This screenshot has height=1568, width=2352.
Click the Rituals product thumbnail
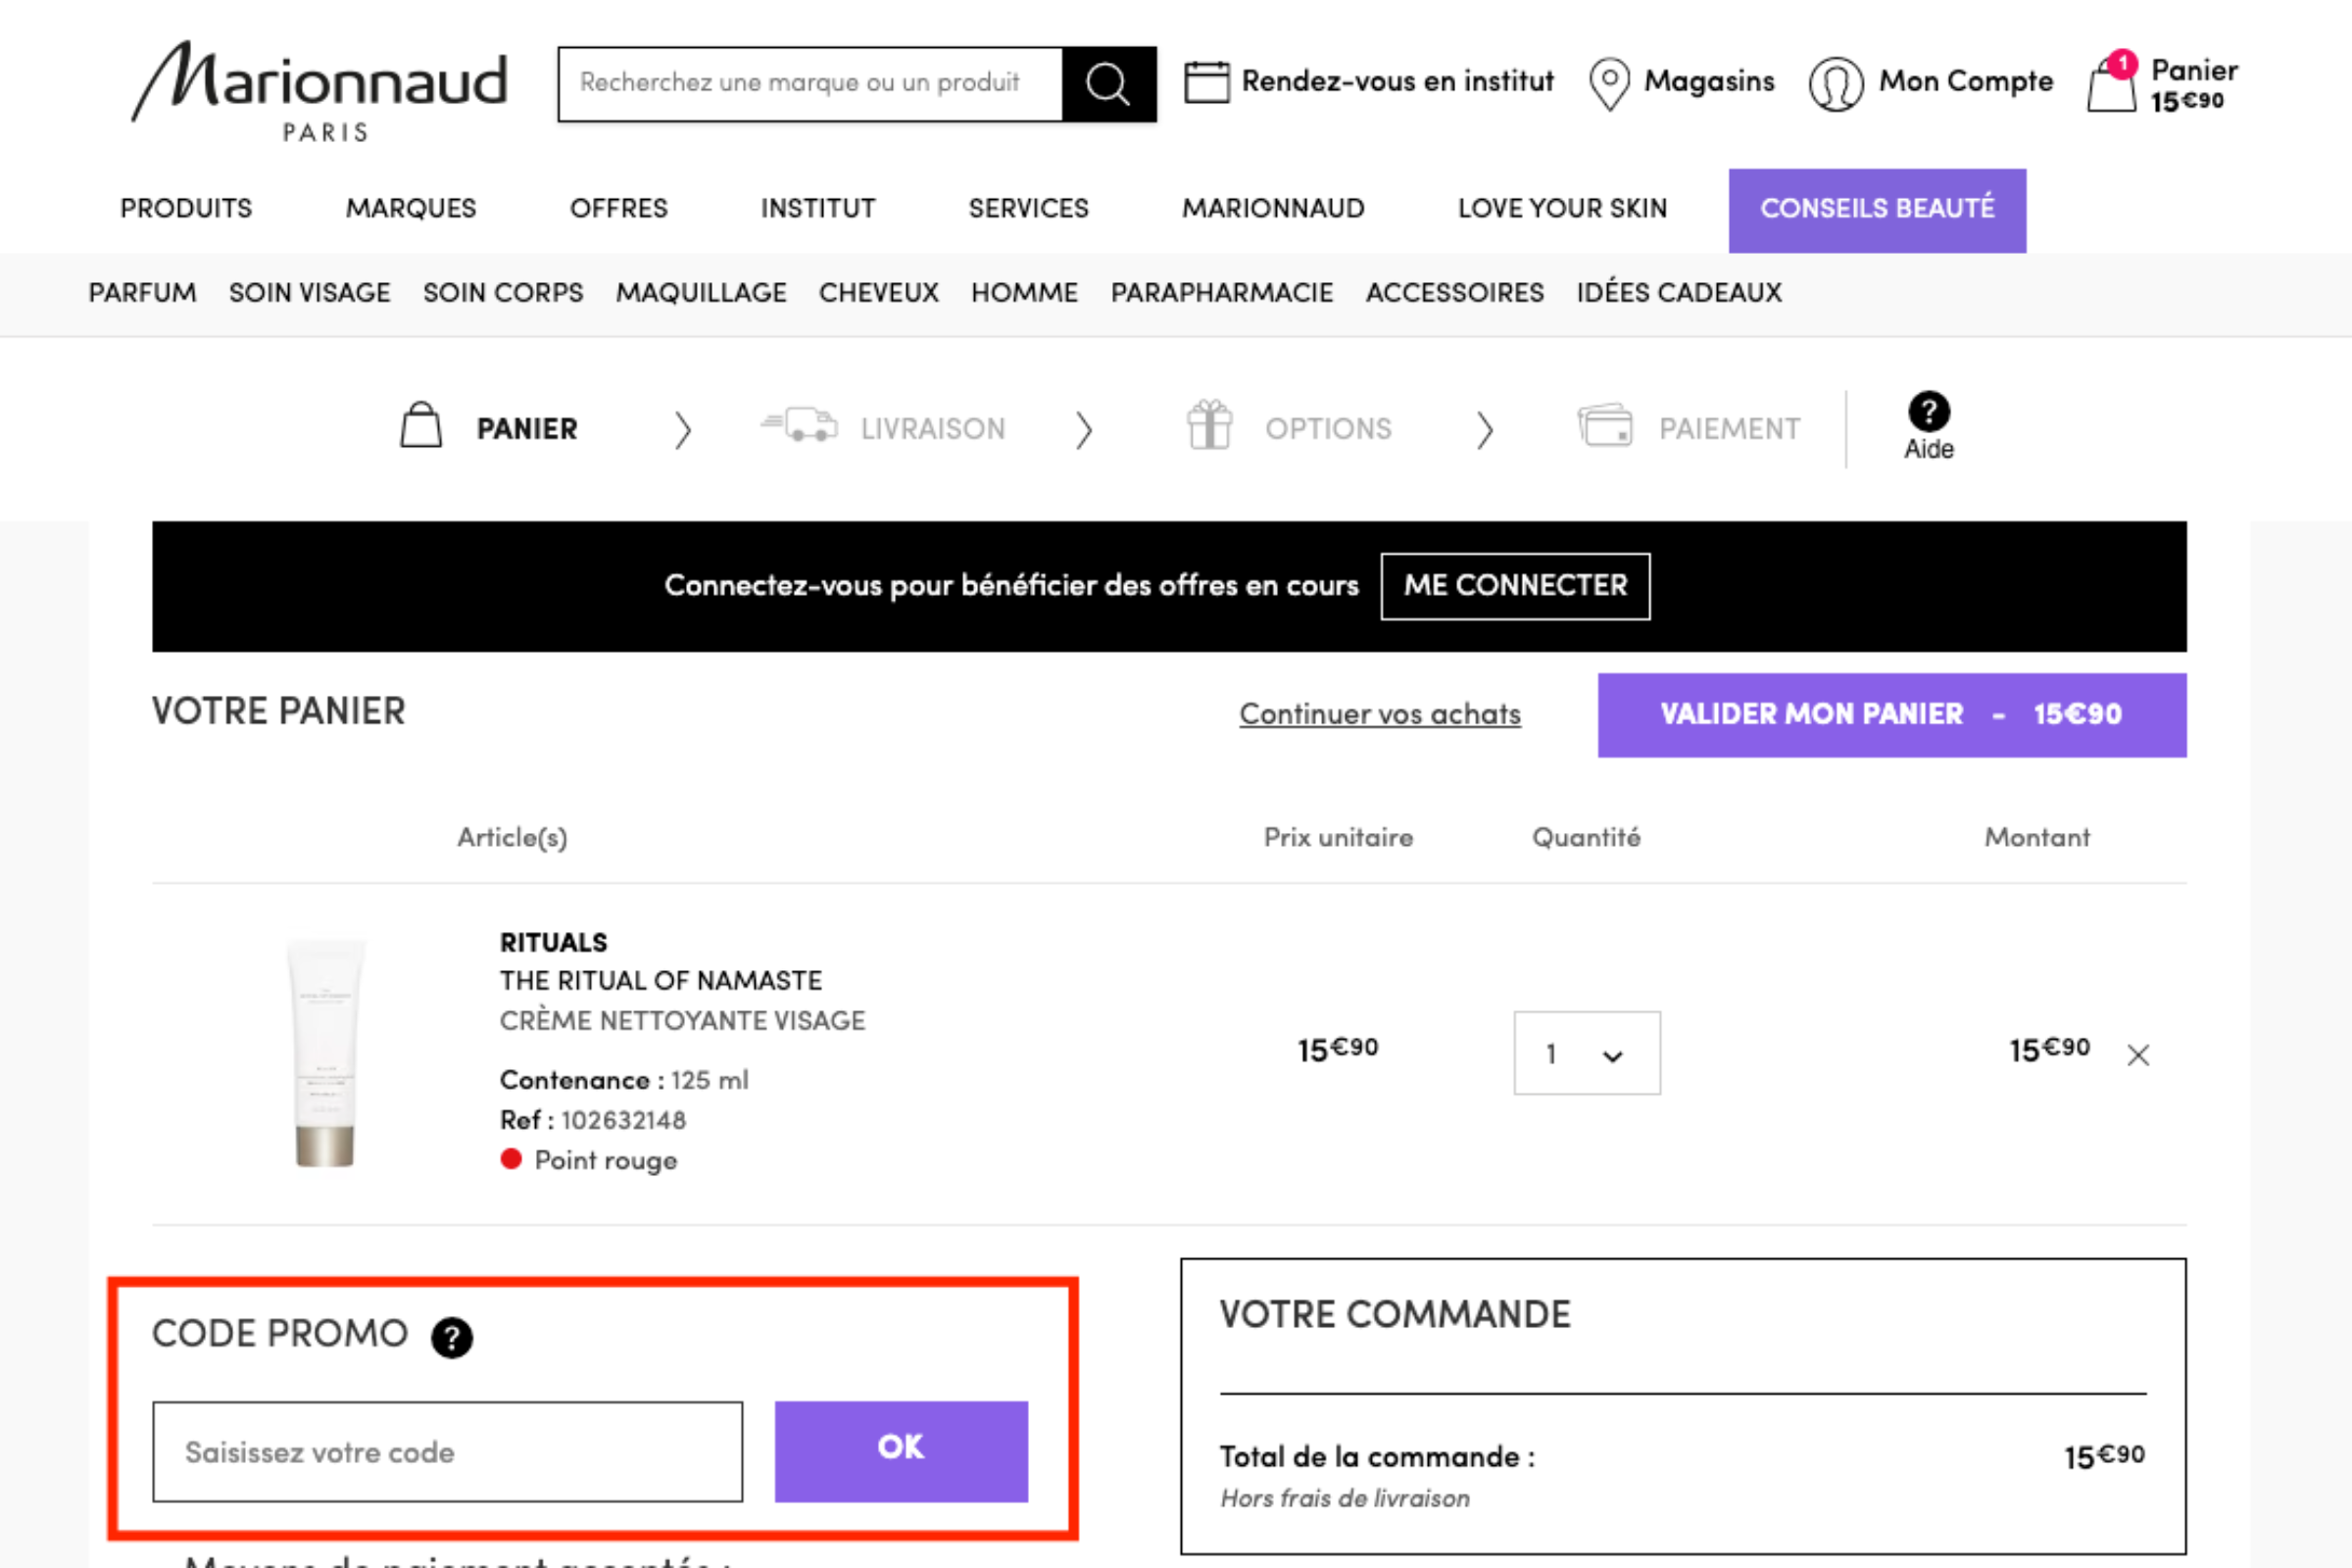coord(324,1053)
